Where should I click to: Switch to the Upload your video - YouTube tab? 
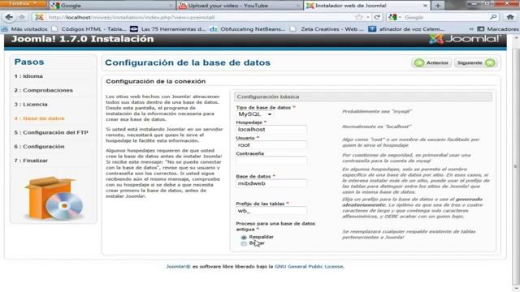tap(240, 6)
